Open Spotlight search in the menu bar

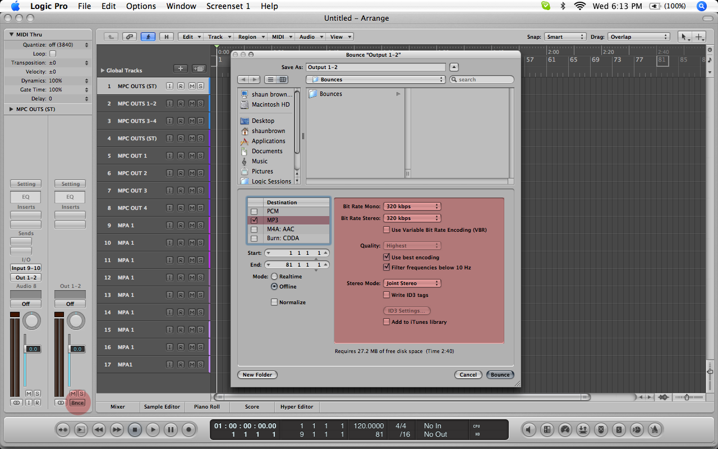(x=702, y=6)
